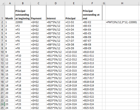This screenshot has height=110, width=140.
Task: Select column A header
Action: coord(10,3)
